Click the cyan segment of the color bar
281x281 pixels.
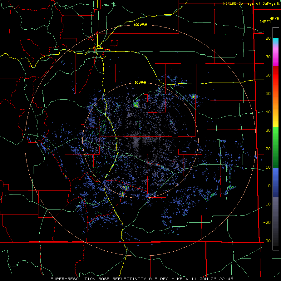pos(276,41)
